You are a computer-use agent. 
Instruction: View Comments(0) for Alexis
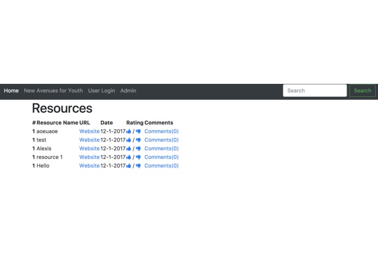point(162,148)
